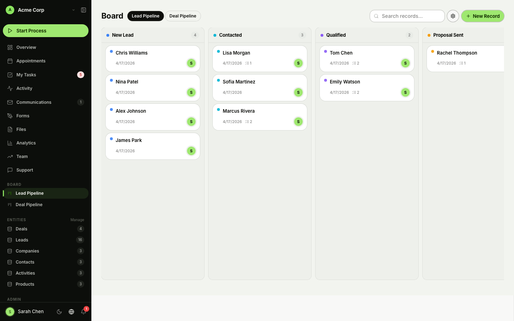Open the Communications panel
The height and width of the screenshot is (321, 514).
click(x=34, y=102)
